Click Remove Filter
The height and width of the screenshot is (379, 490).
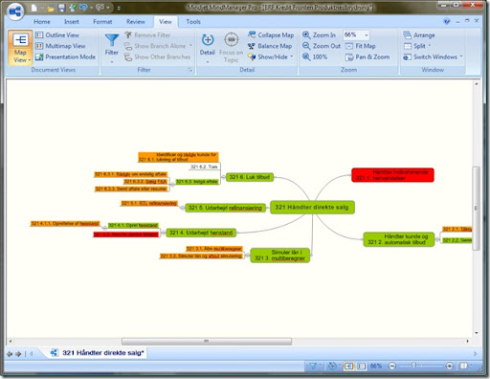pos(147,35)
